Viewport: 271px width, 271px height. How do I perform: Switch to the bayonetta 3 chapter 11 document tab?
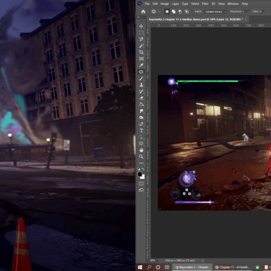point(195,19)
